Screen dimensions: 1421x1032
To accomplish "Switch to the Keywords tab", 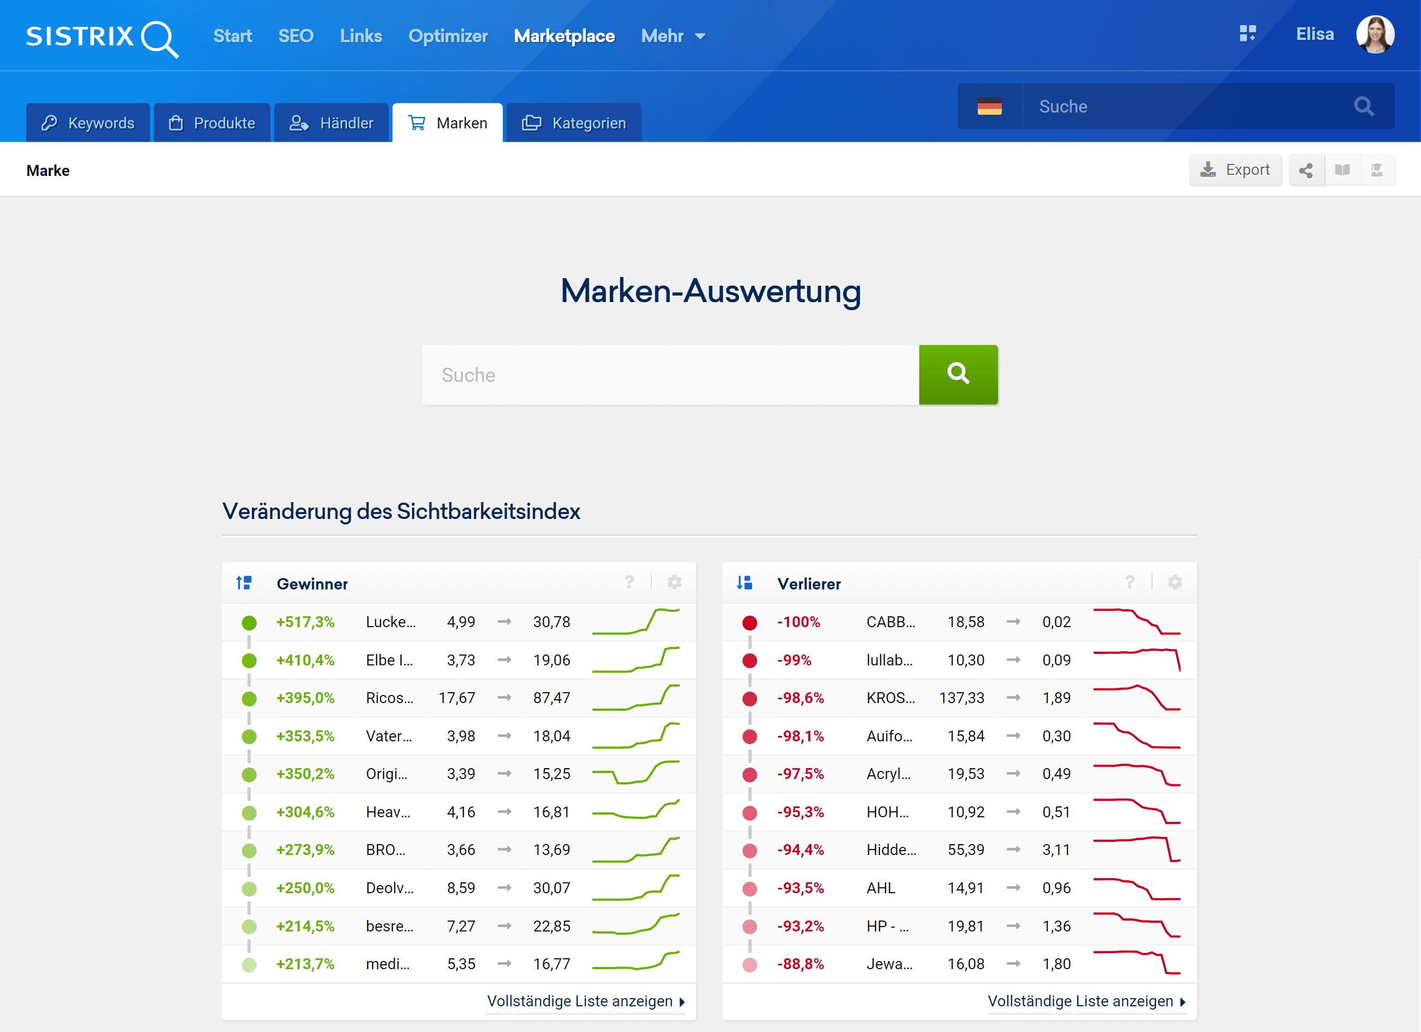I will click(x=89, y=123).
